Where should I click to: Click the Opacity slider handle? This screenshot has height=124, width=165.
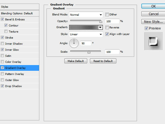(101, 21)
